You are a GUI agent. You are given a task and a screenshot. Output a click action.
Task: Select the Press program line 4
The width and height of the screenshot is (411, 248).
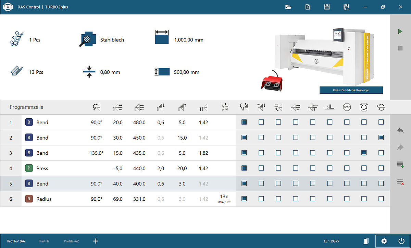(42, 168)
